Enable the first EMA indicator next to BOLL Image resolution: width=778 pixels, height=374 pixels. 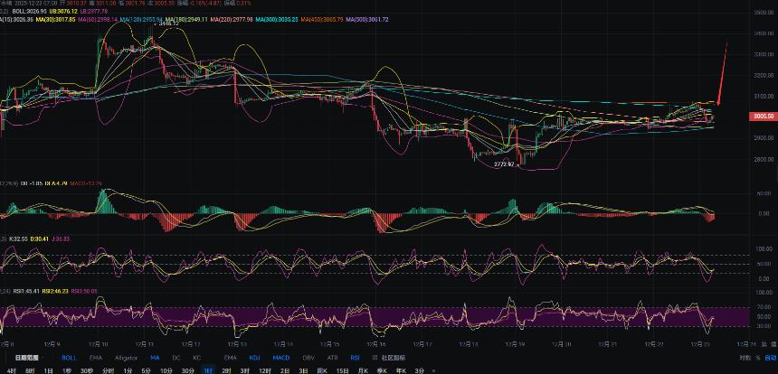tap(96, 358)
